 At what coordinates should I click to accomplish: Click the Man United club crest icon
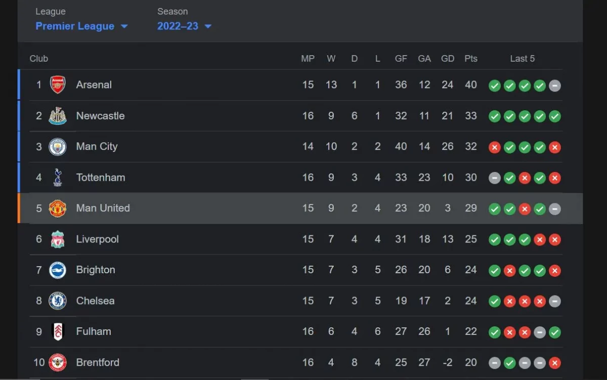pyautogui.click(x=58, y=208)
